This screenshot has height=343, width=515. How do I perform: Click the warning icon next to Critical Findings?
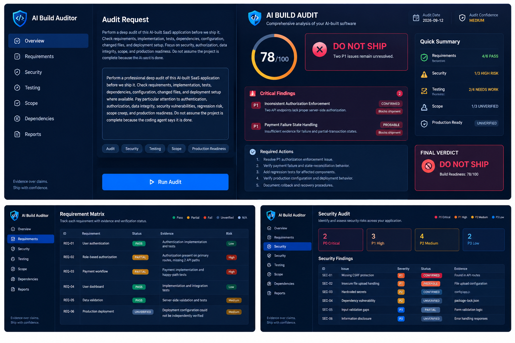pyautogui.click(x=253, y=93)
